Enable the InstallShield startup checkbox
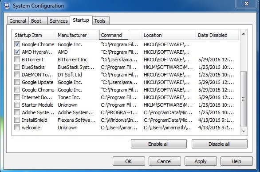The width and height of the screenshot is (260, 172). (x=17, y=120)
